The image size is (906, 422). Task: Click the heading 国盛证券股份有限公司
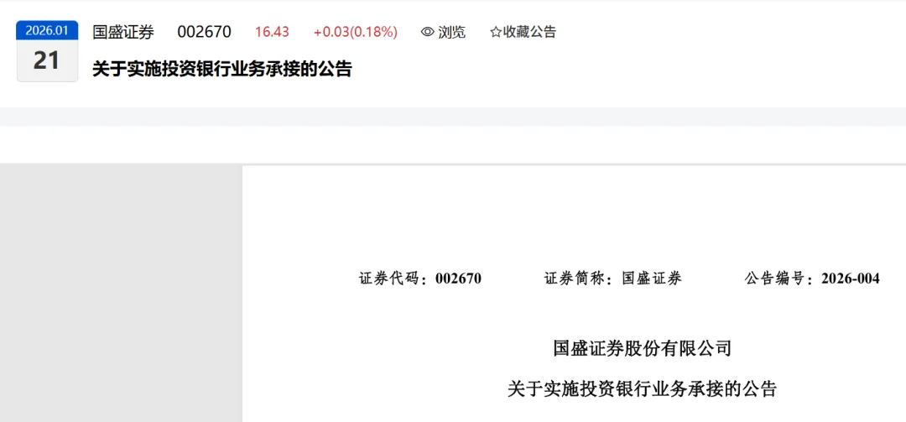(x=643, y=348)
